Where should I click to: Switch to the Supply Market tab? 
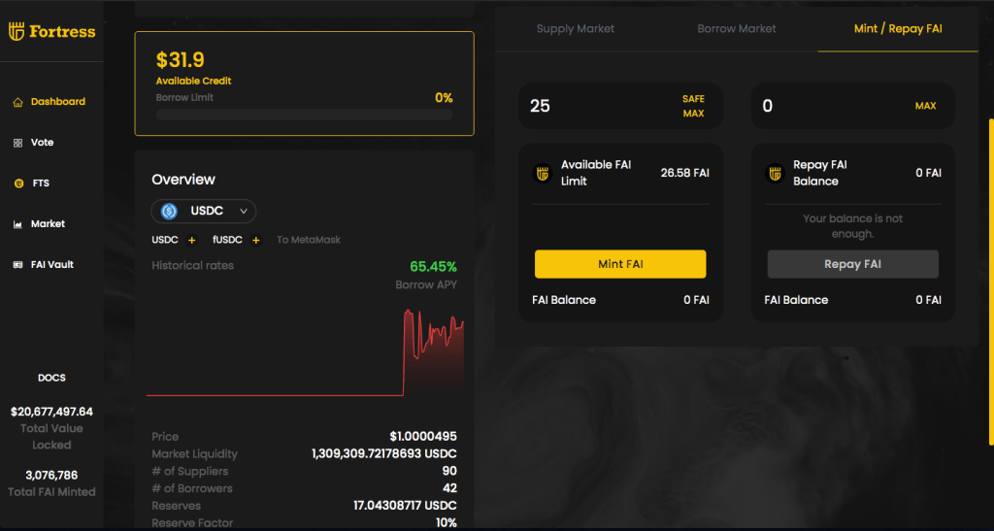(x=575, y=28)
